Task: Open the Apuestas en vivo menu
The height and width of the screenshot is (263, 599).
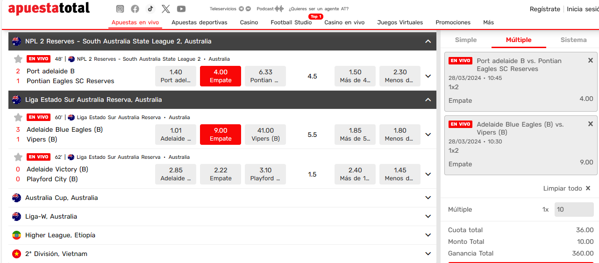Action: (x=135, y=22)
